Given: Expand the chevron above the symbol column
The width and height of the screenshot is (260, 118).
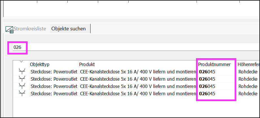Looking at the screenshot, I should click(21, 62).
